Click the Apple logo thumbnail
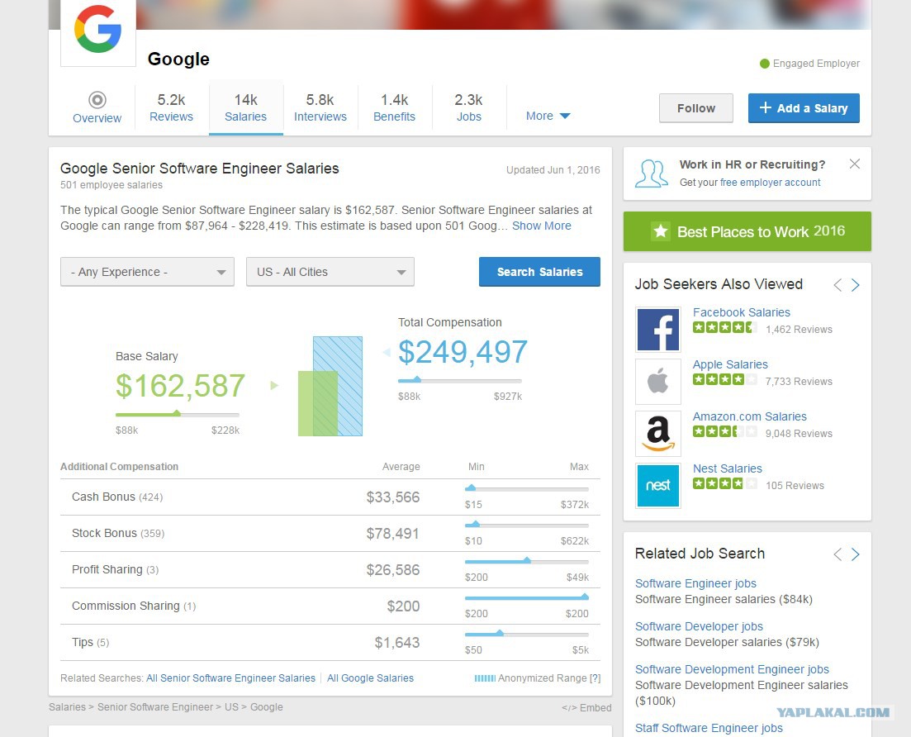The width and height of the screenshot is (911, 737). click(x=657, y=381)
